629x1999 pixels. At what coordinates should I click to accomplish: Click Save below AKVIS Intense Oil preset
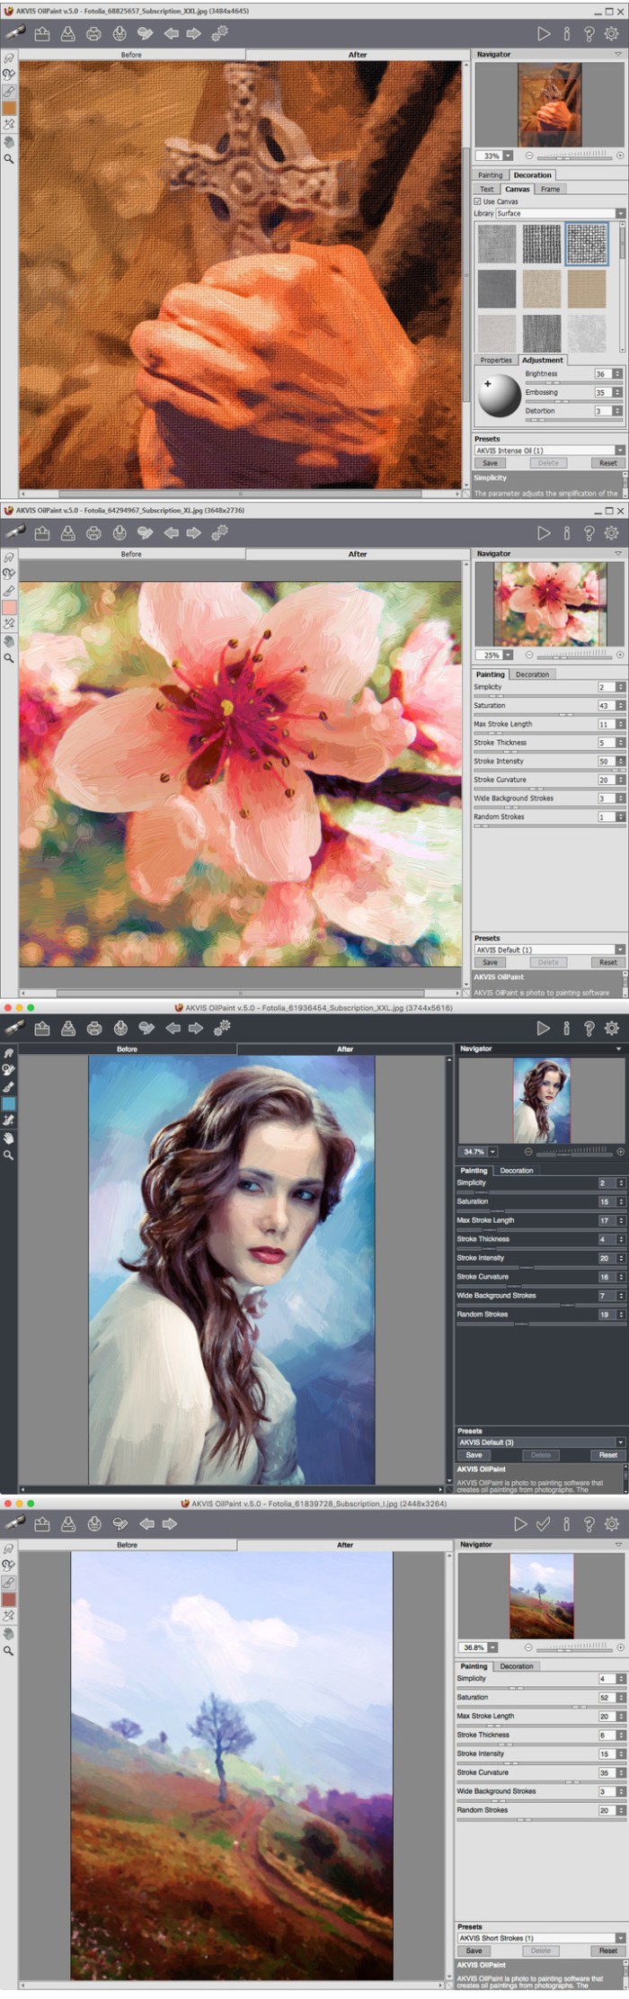tap(490, 463)
